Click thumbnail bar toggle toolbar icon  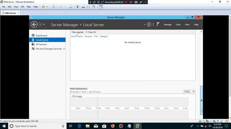[83, 7]
